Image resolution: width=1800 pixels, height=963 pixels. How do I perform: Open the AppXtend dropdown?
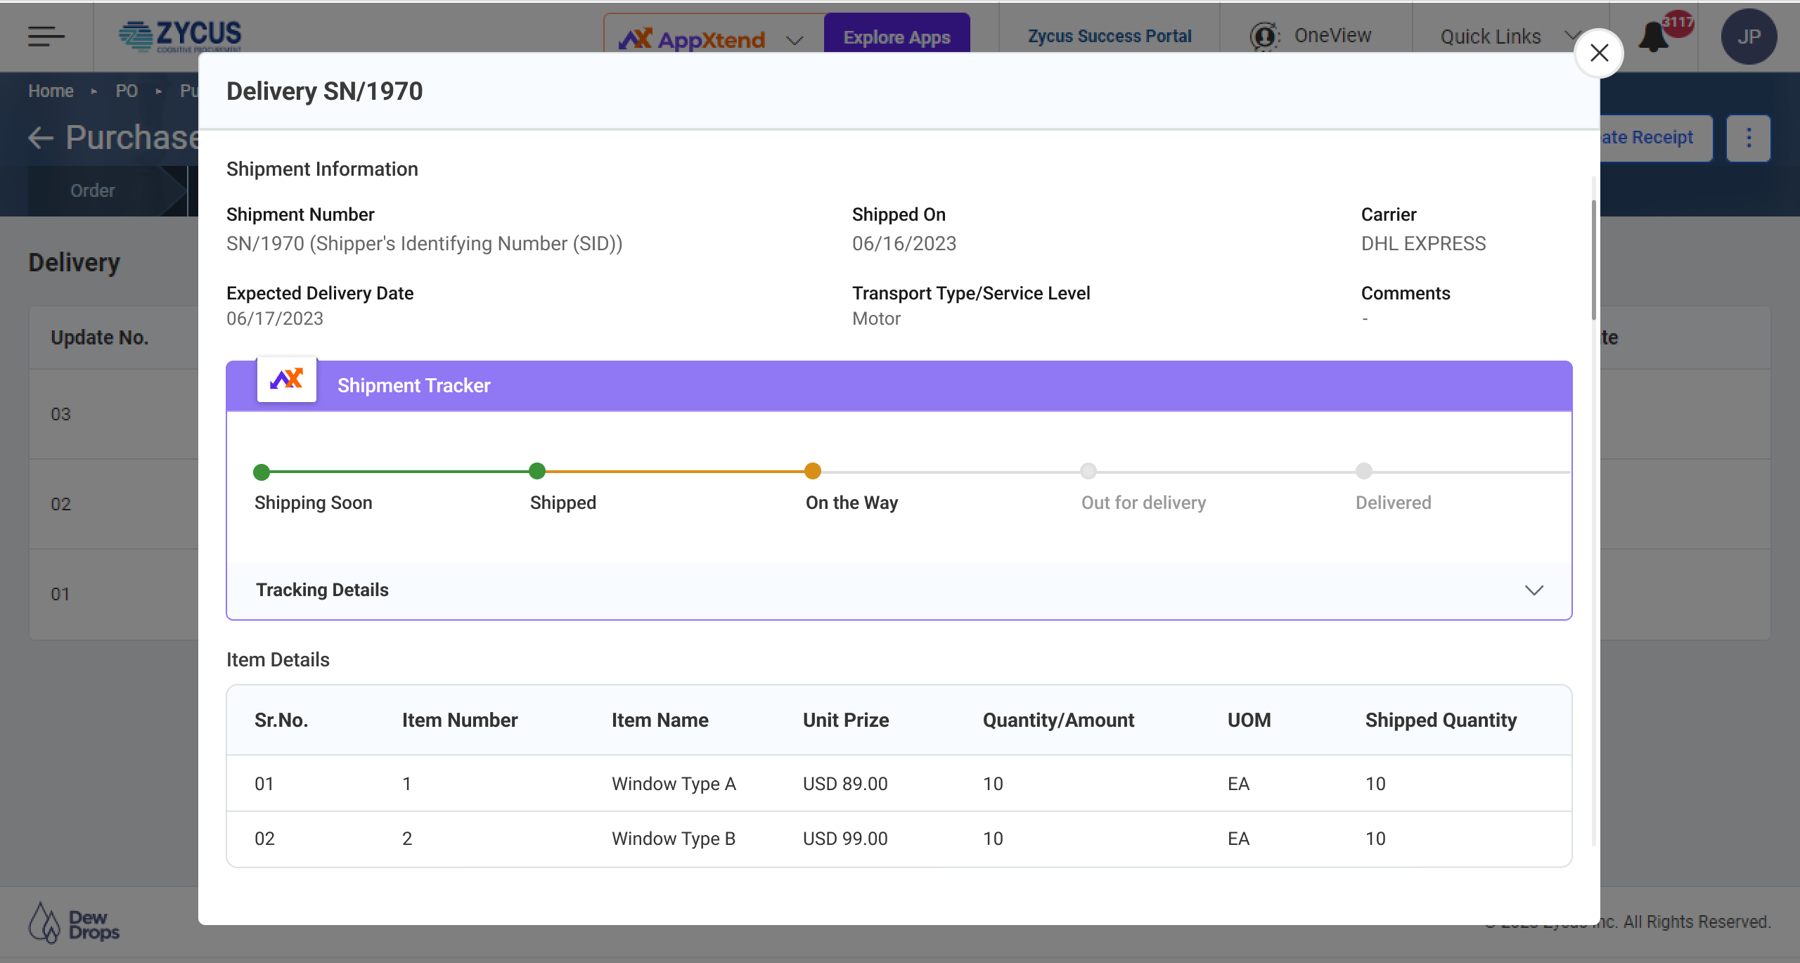(x=795, y=41)
